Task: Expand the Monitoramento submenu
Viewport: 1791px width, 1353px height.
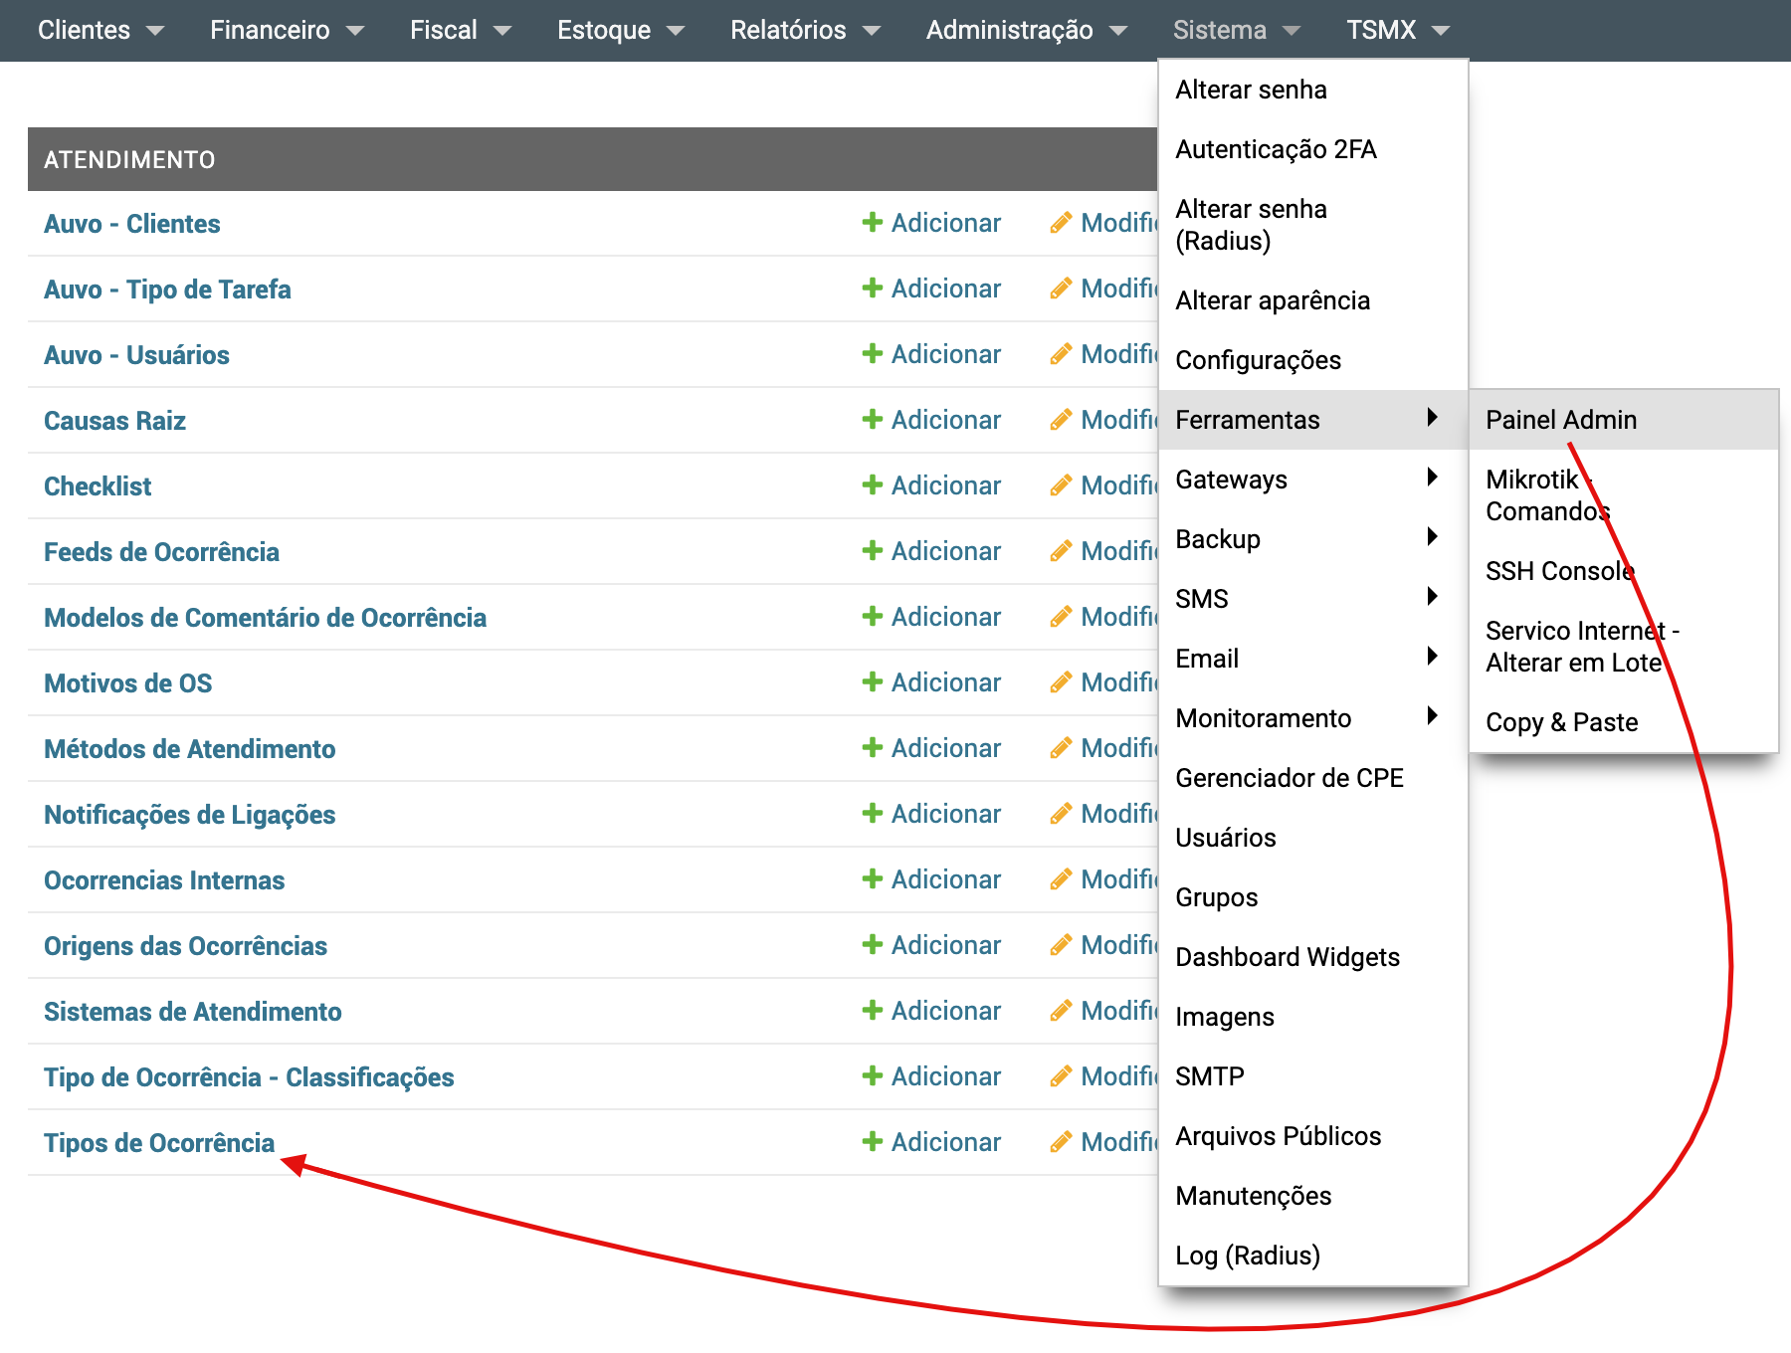Action: 1432,716
